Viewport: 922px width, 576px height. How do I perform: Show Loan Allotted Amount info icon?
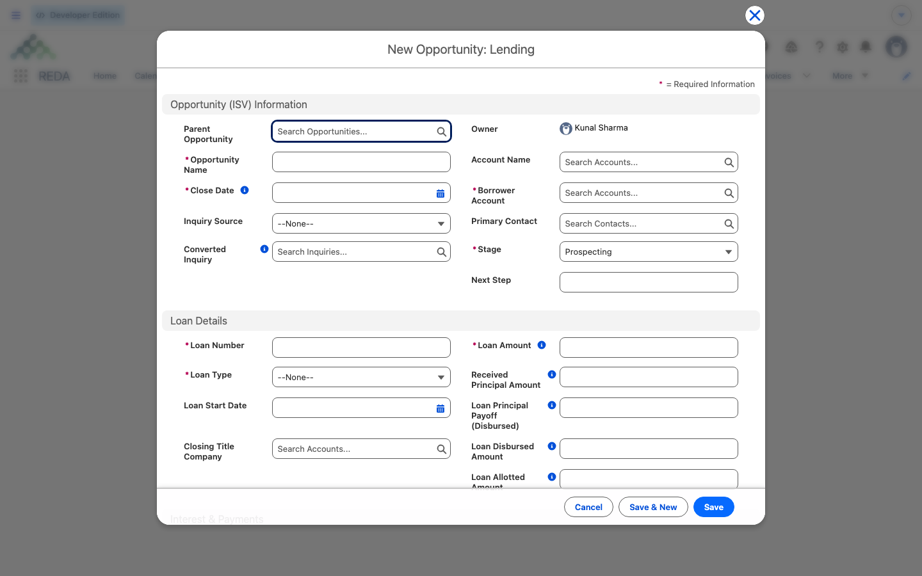pyautogui.click(x=552, y=477)
